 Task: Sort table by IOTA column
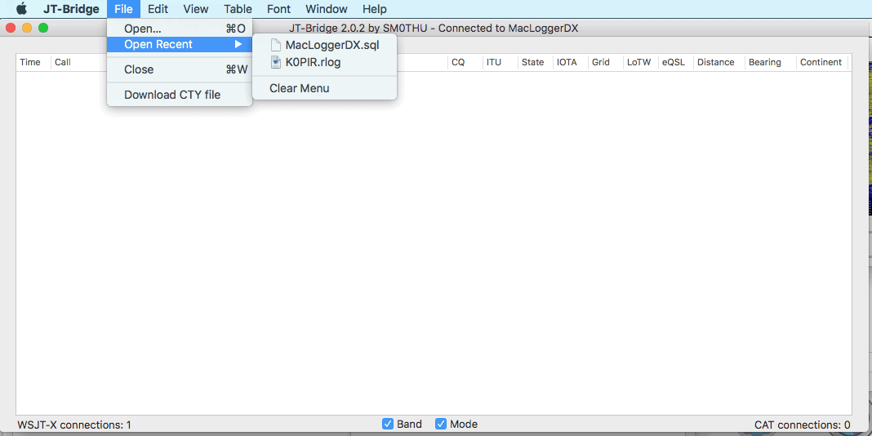coord(570,62)
